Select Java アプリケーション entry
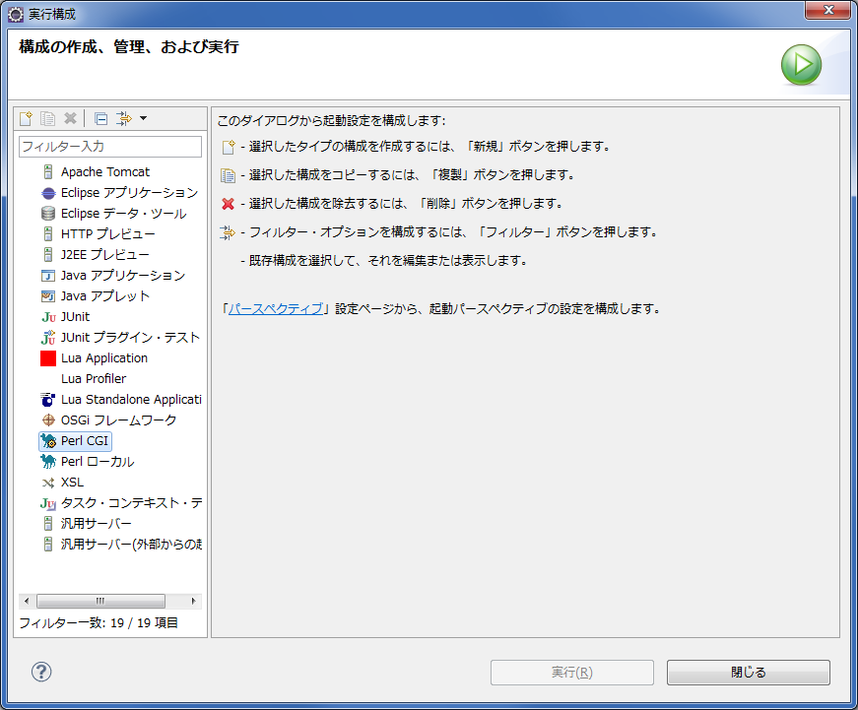858x710 pixels. coord(123,275)
